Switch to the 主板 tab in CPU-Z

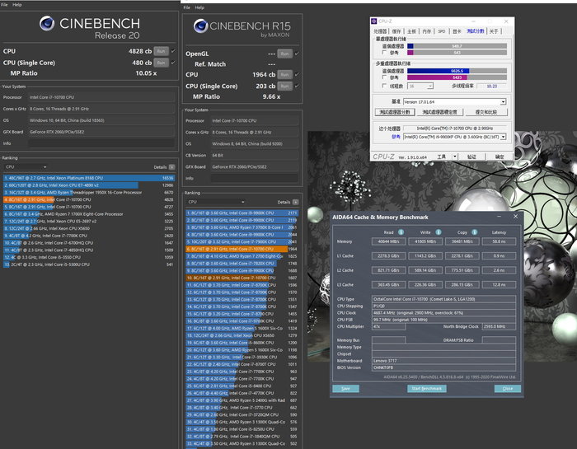[411, 31]
